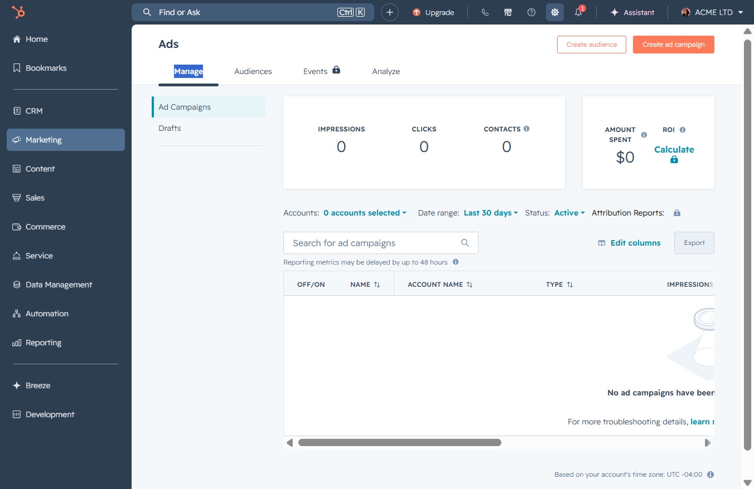
Task: Open the notifications bell icon
Action: click(578, 12)
